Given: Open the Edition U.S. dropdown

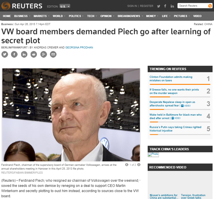Looking at the screenshot, I should [65, 6].
